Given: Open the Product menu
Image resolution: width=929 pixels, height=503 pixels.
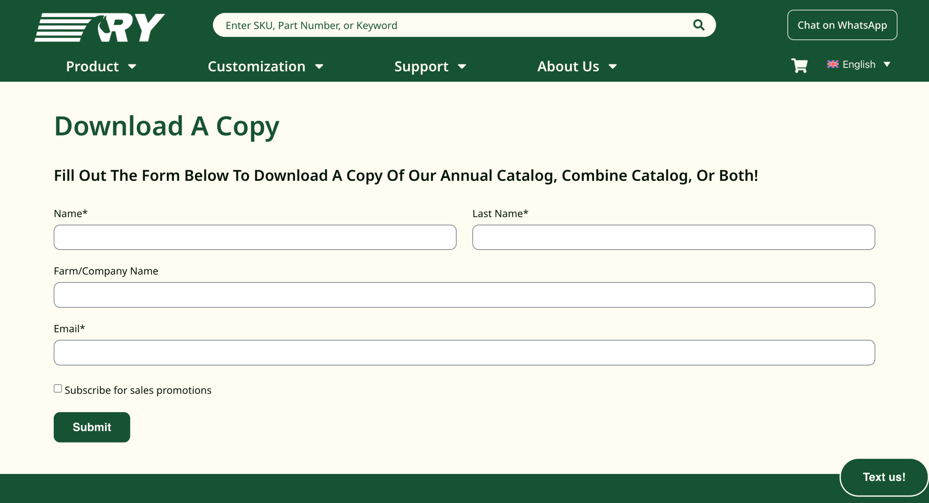Looking at the screenshot, I should (x=93, y=67).
